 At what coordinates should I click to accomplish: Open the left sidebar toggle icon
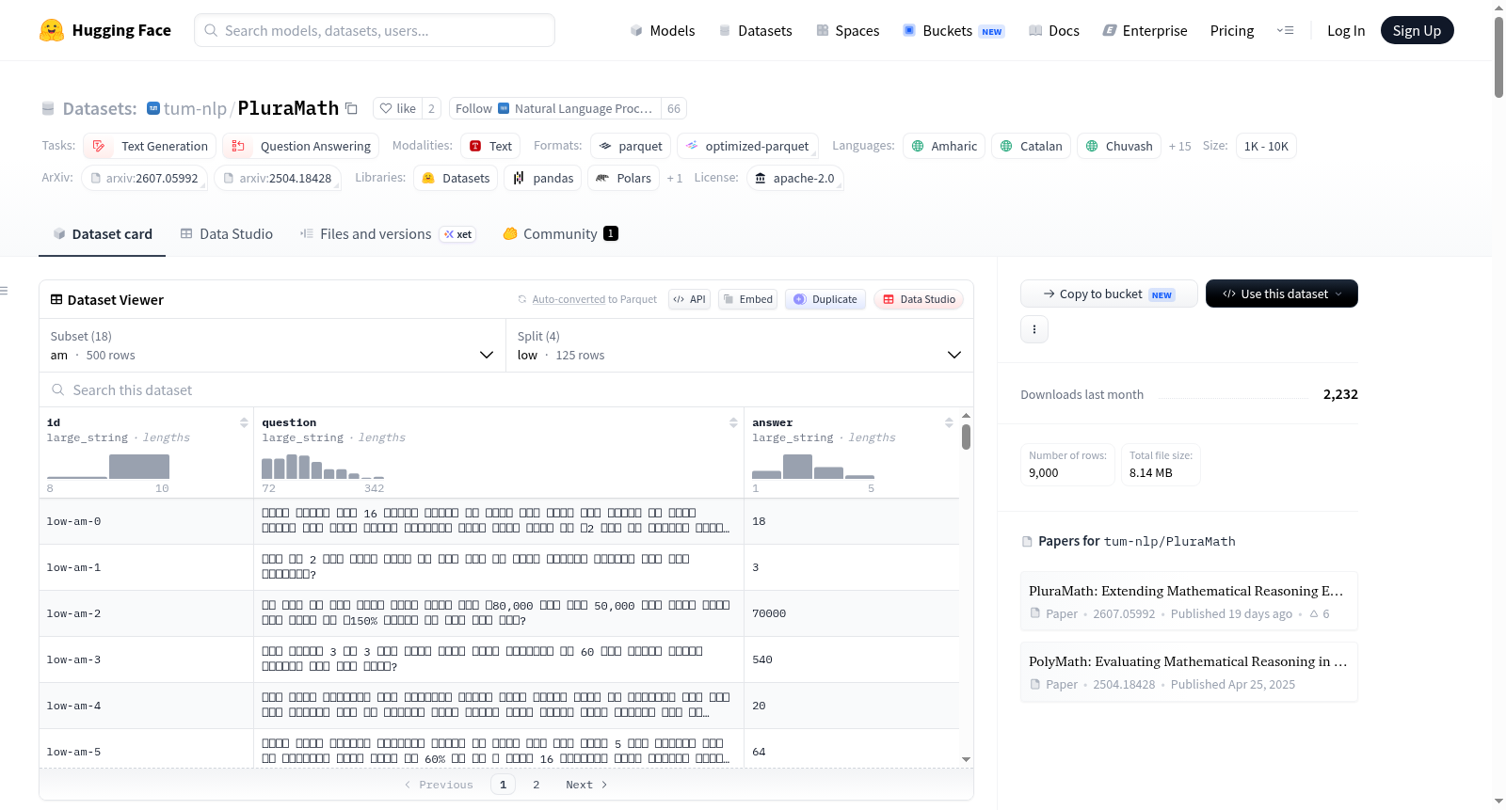coord(5,291)
